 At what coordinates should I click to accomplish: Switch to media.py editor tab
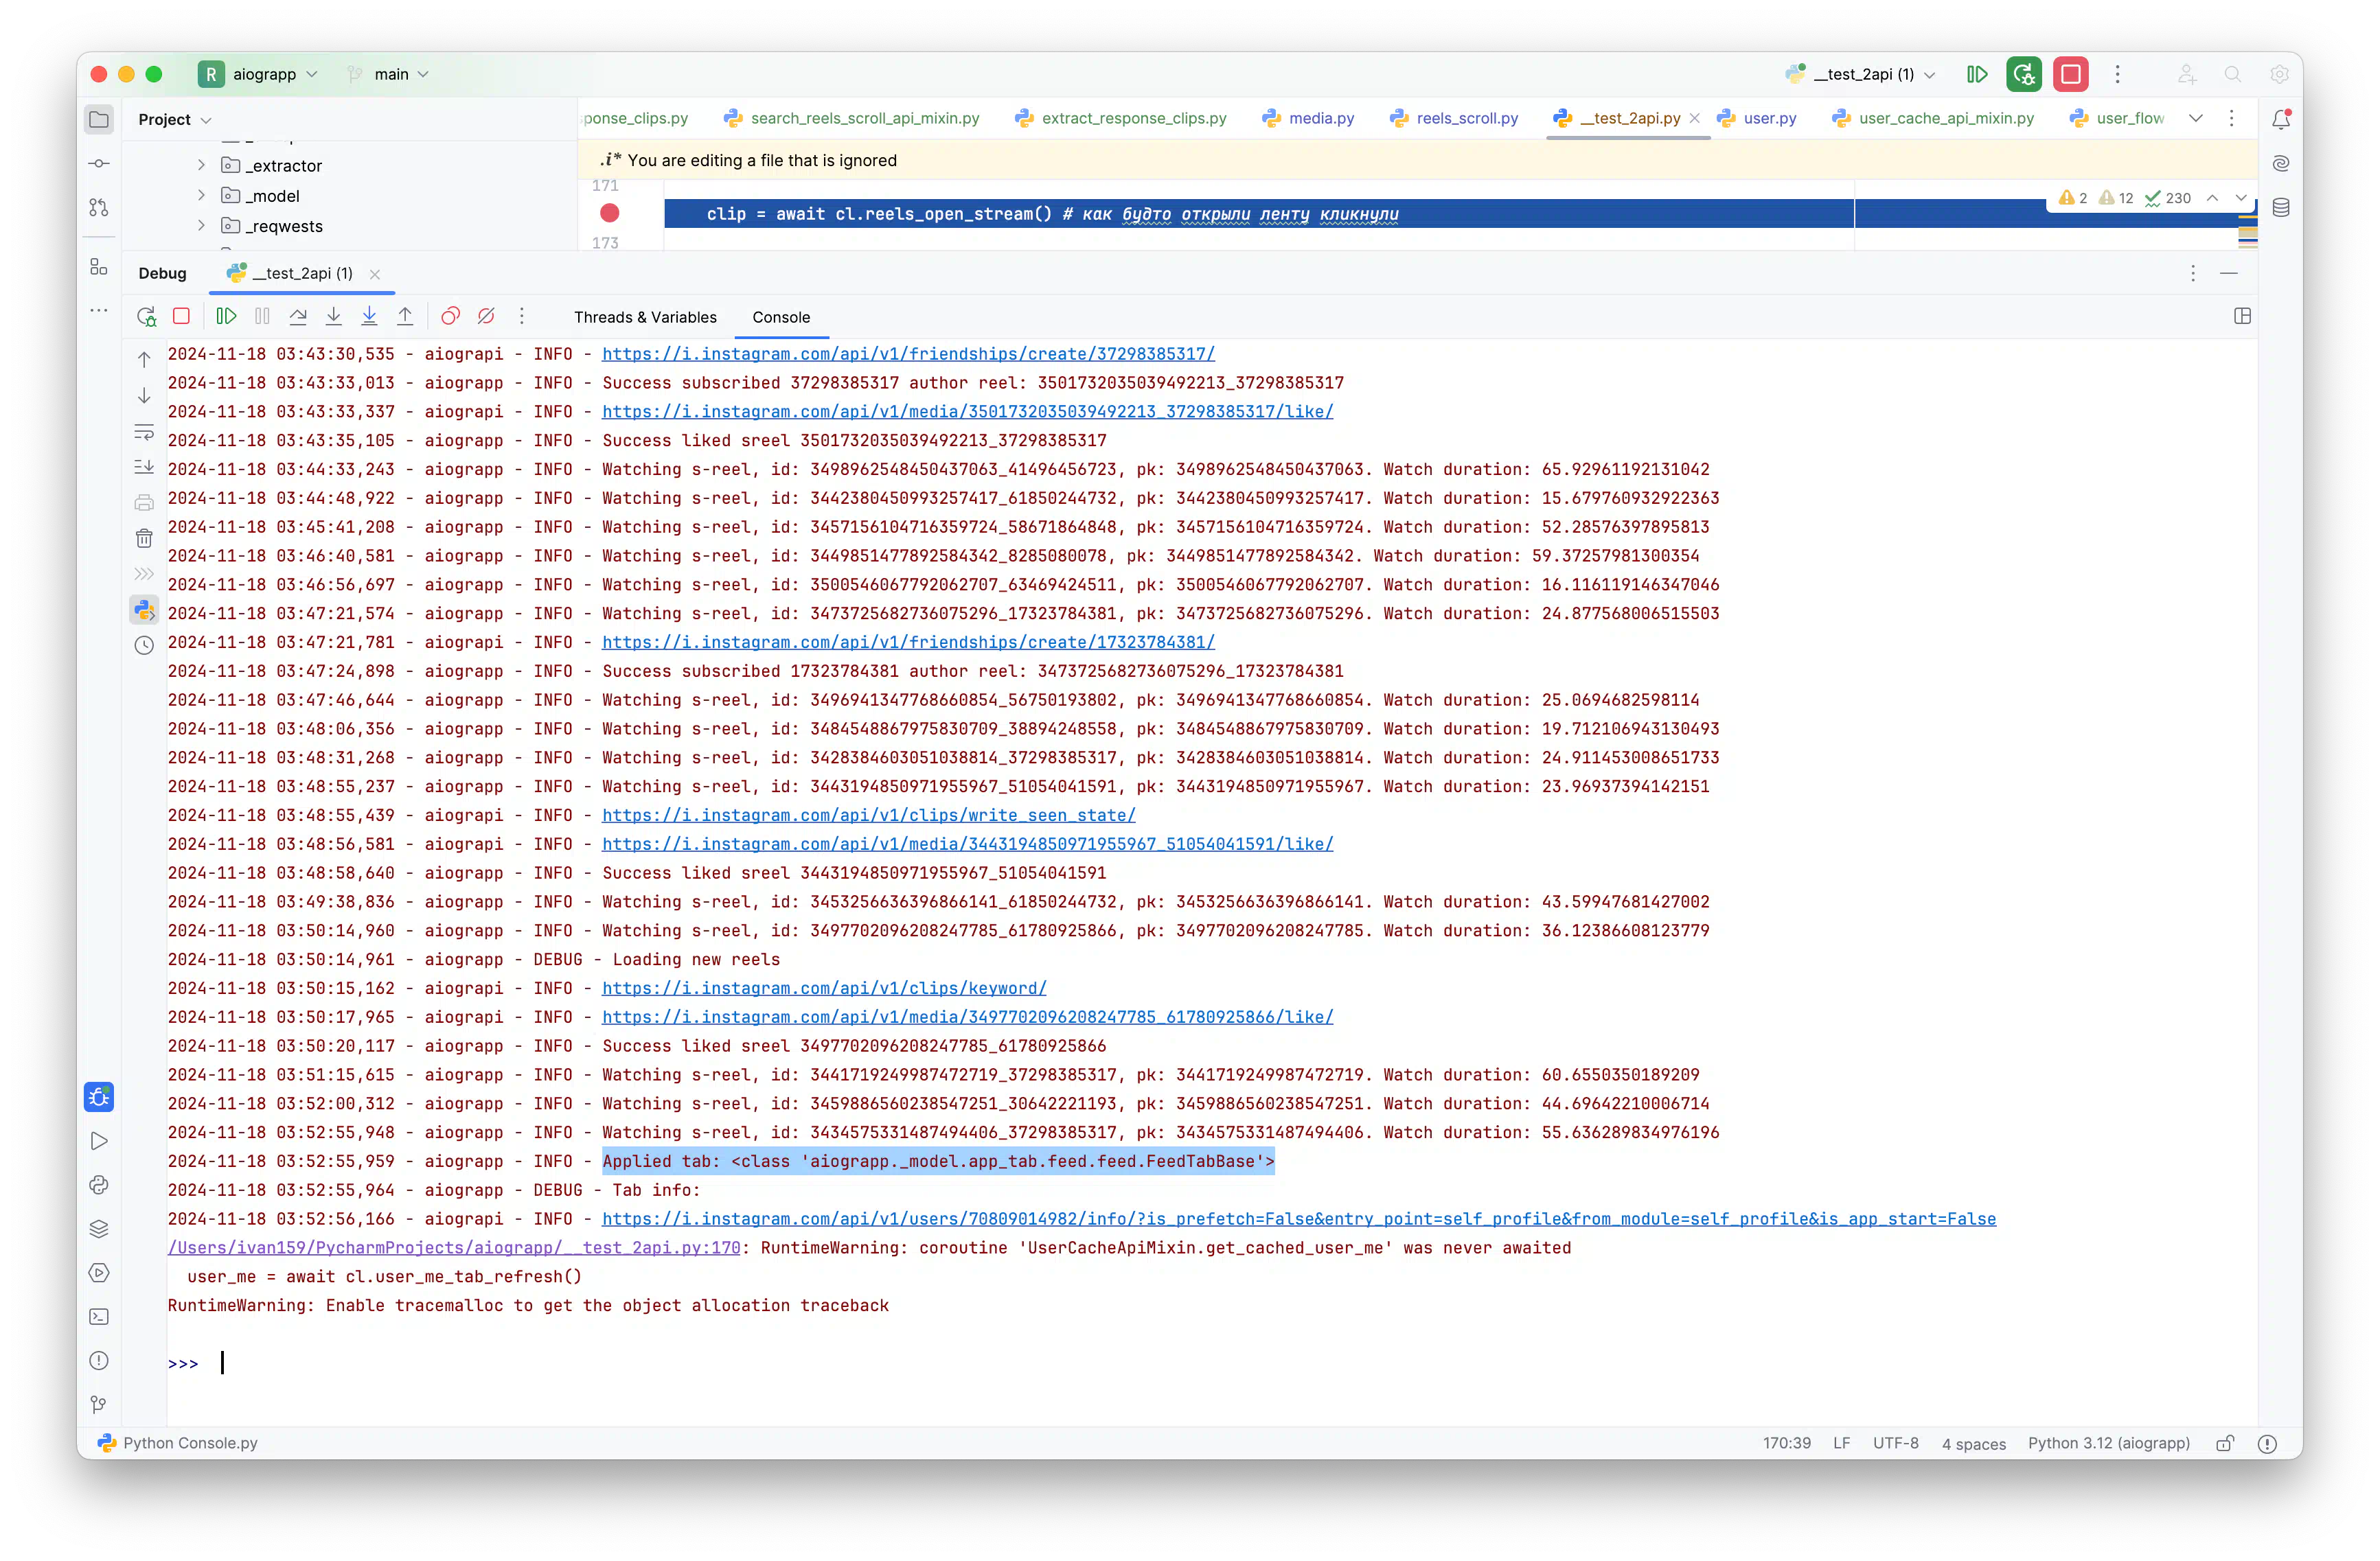(1308, 118)
